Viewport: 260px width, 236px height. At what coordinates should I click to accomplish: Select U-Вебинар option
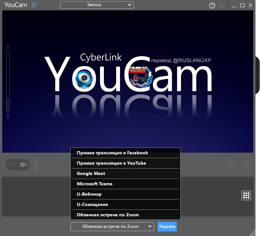125,194
